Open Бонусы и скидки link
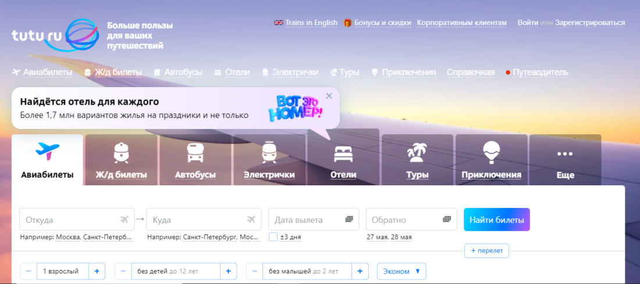 383,23
